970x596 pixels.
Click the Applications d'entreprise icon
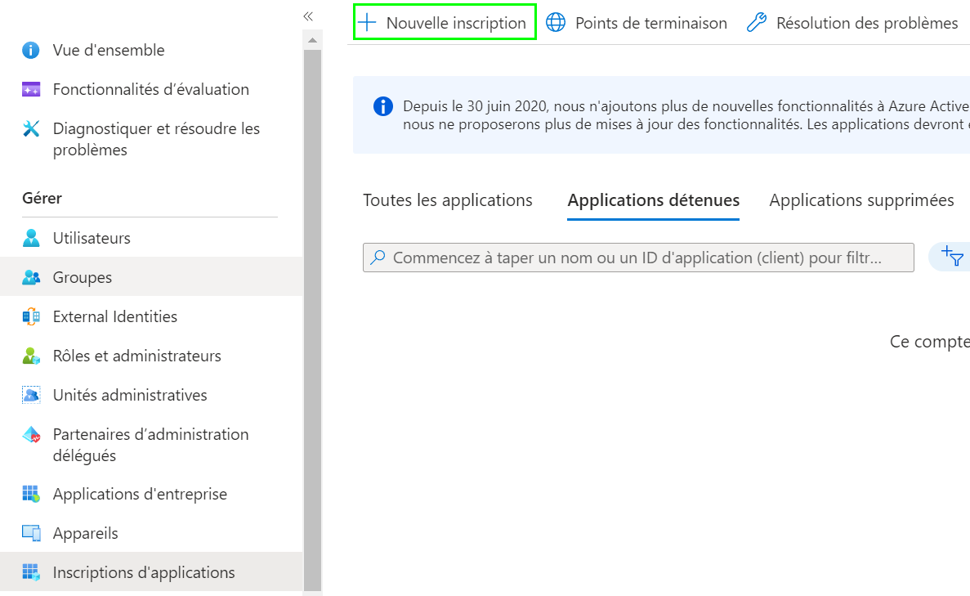click(x=32, y=494)
